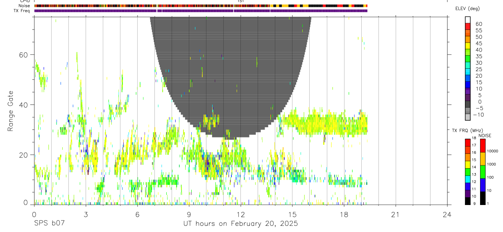This screenshot has width=503, height=232.
Task: Click the '16' label on TX FRQ scale
Action: 474,153
